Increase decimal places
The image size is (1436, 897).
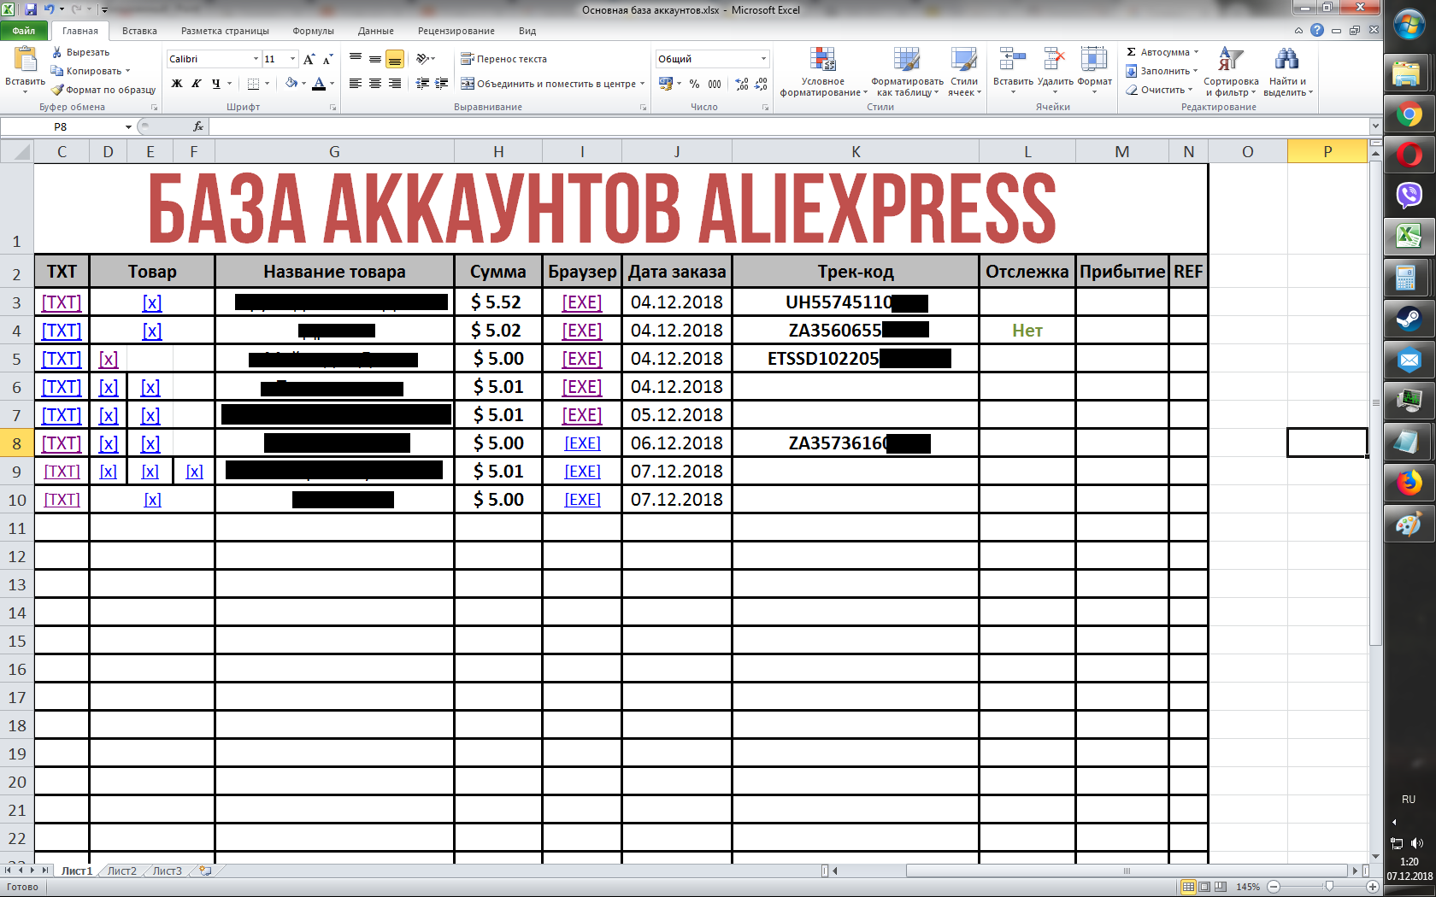pos(742,84)
